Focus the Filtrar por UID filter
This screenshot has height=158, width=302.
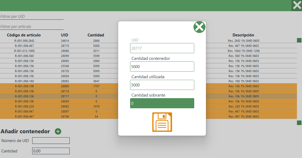32,16
